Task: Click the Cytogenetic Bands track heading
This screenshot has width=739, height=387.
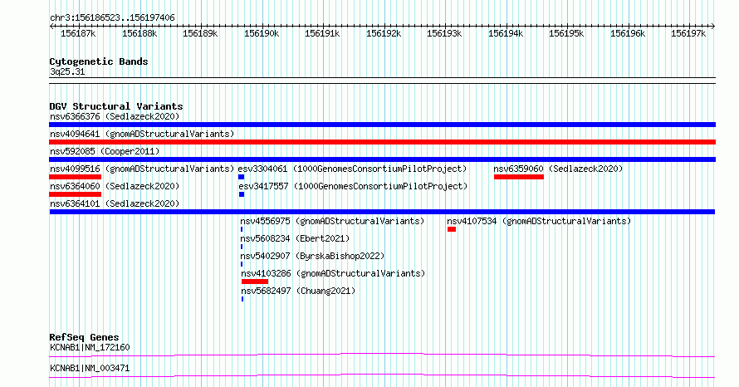Action: tap(99, 61)
